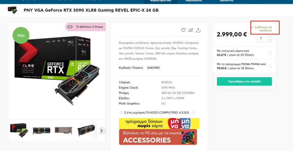Click info icon for ΜΗΝΑ ΜΗΝΑ program

270,66
